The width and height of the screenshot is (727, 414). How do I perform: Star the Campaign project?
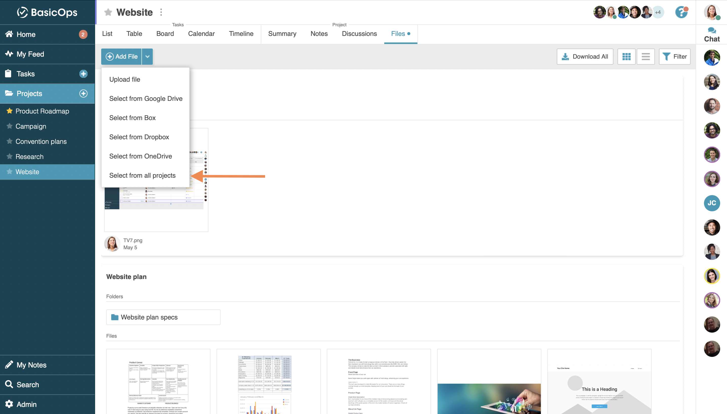[9, 126]
